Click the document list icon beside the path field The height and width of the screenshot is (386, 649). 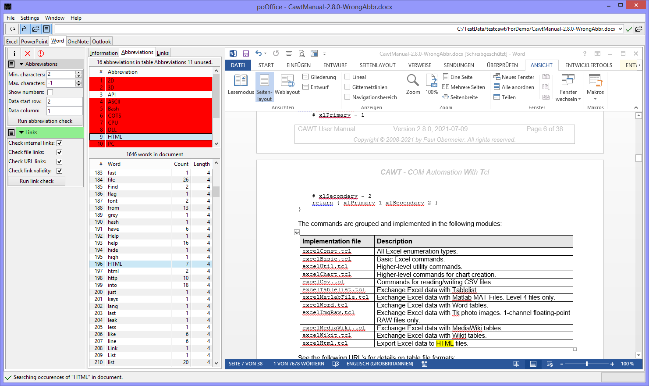tap(46, 29)
